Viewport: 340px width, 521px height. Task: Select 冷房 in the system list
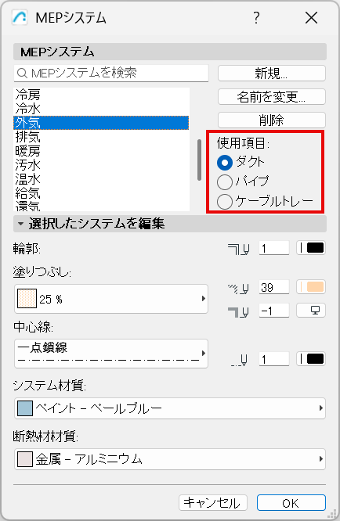(x=101, y=95)
